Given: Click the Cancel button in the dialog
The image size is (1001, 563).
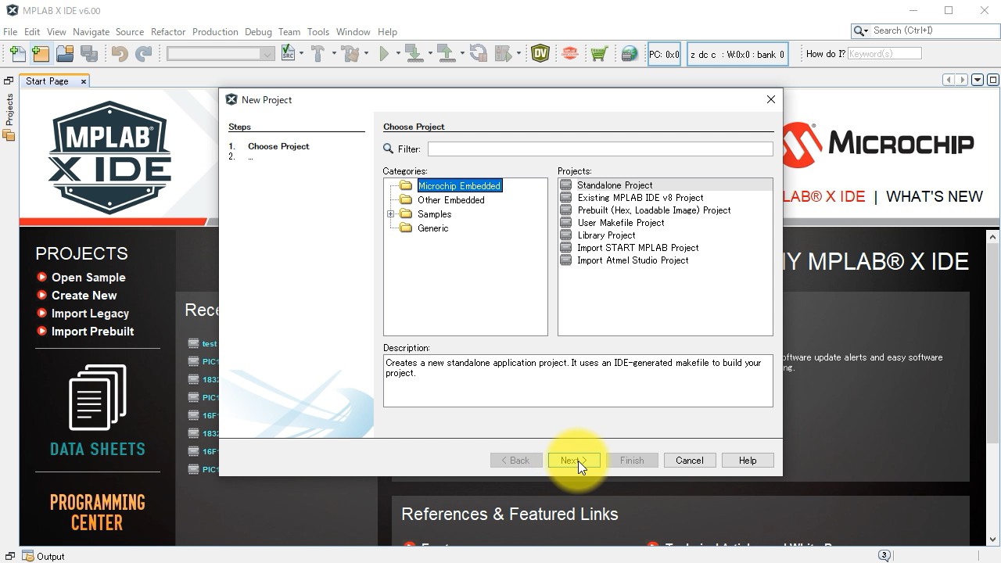Looking at the screenshot, I should click(690, 461).
